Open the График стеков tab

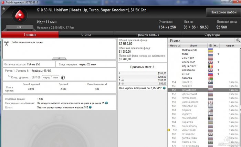[x=148, y=34]
